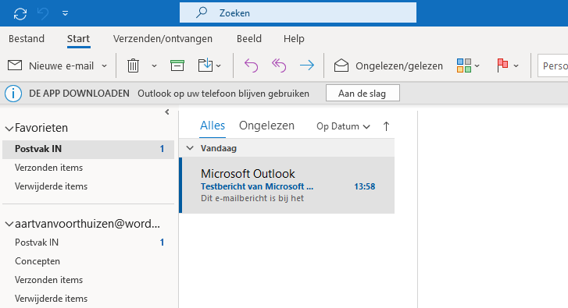Click unread count 1 beside Favorieten Postvak IN
568x308 pixels.
(x=162, y=149)
